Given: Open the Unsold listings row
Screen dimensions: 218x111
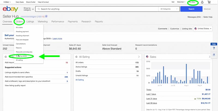Looking at the screenshot, I should click(107, 75).
